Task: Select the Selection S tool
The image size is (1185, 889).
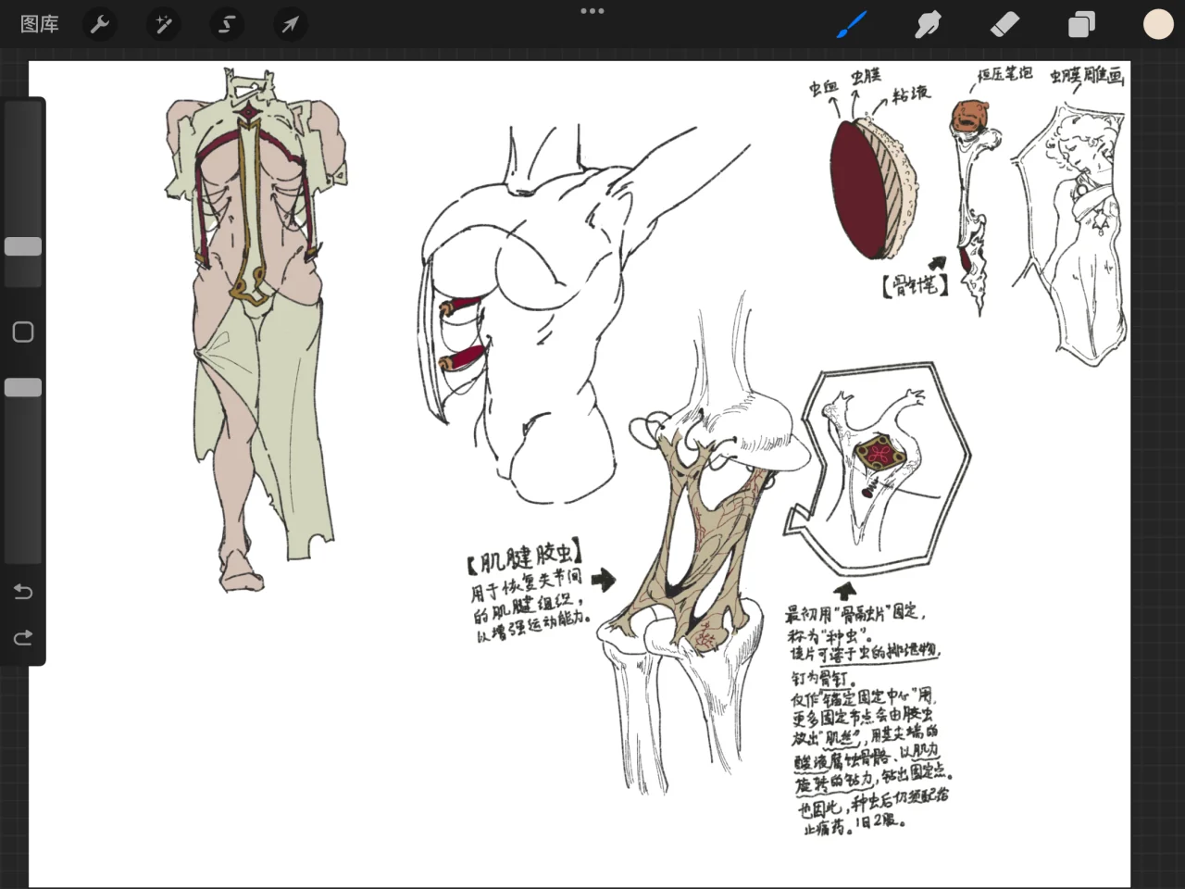Action: [x=227, y=24]
